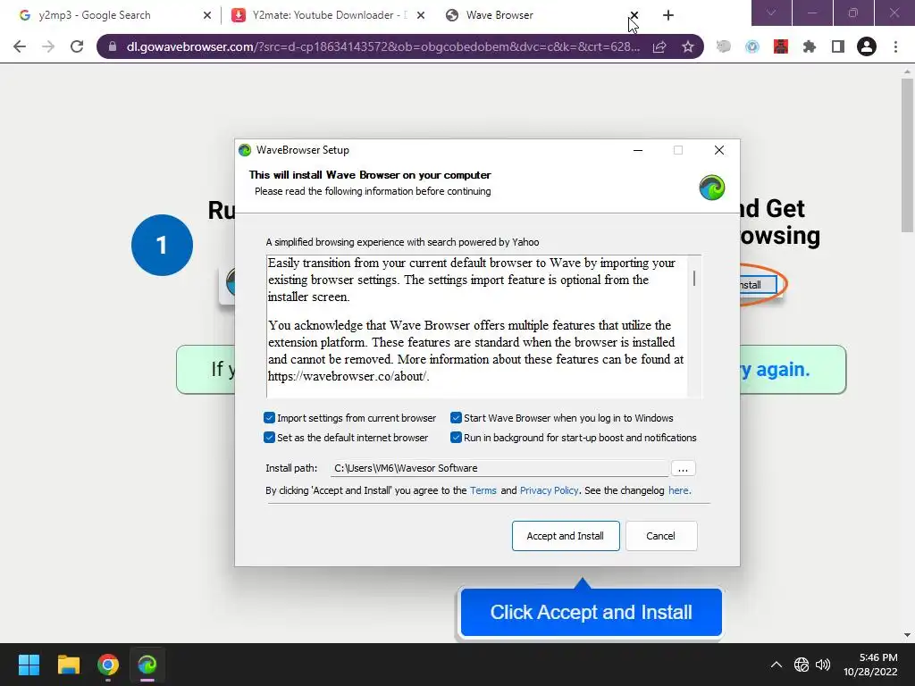915x686 pixels.
Task: Click the blue 'Click Accept and Install' banner
Action: coord(592,612)
